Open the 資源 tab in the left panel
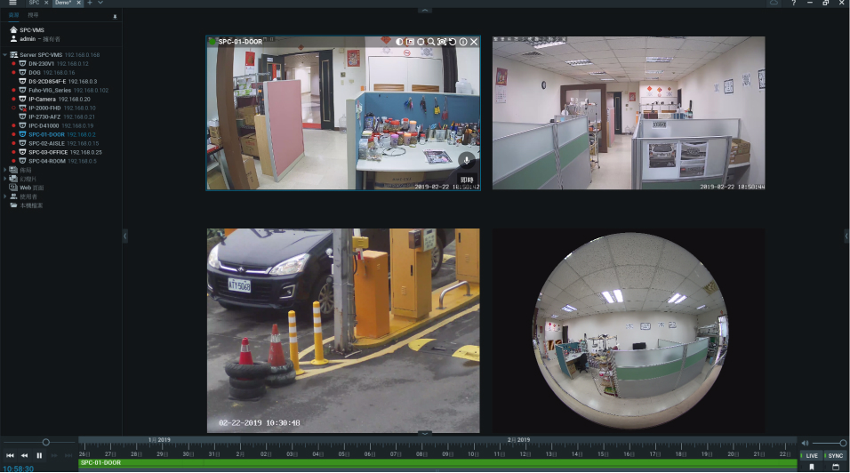This screenshot has width=850, height=473. 13,15
